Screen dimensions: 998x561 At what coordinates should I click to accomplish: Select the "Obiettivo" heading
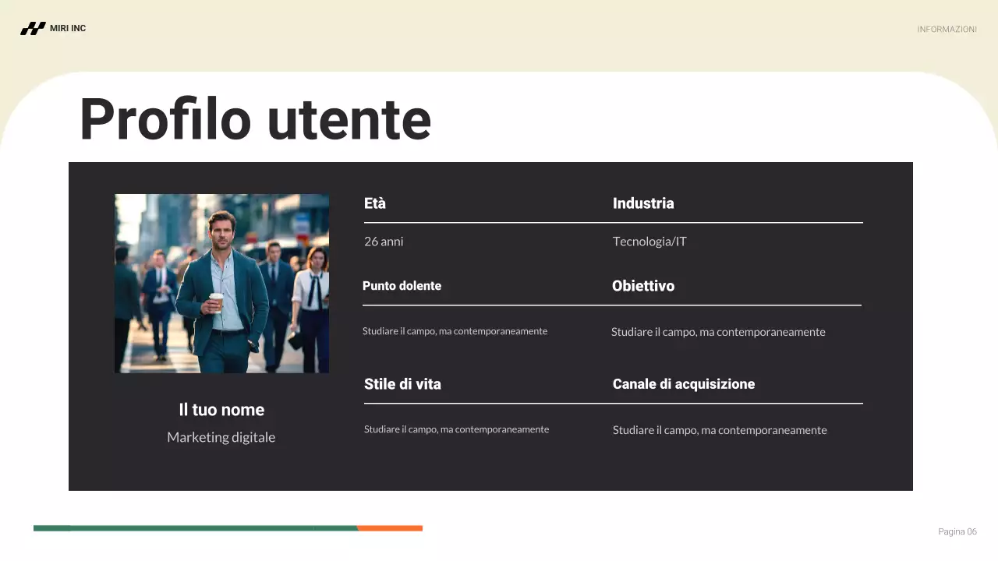[x=643, y=286]
